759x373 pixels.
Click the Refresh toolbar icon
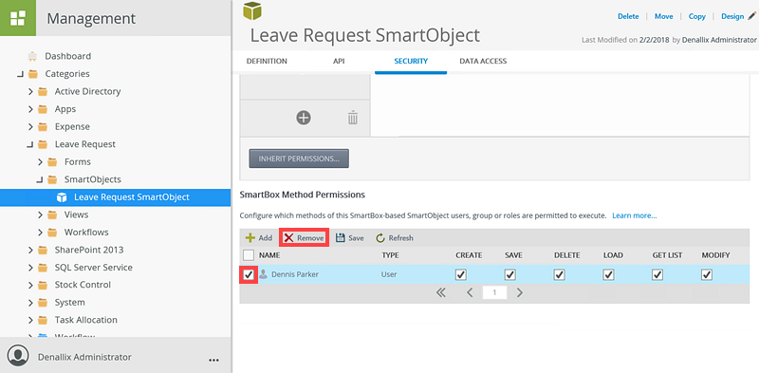(380, 238)
